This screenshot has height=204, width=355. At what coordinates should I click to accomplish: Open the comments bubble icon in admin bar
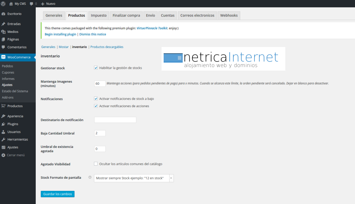coord(32,4)
